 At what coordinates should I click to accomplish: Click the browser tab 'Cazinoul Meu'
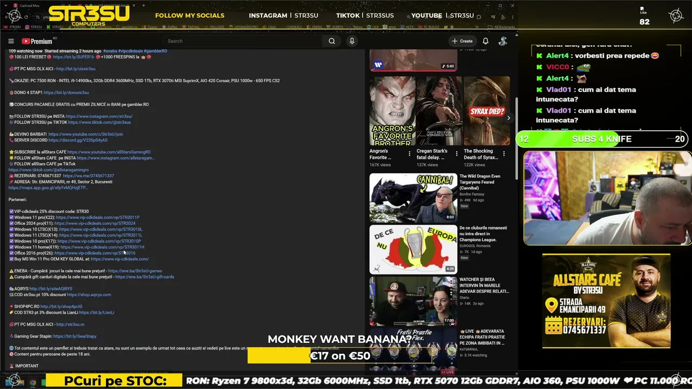(29, 5)
